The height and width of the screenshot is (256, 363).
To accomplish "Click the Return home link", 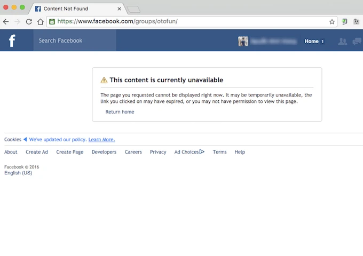I will [x=120, y=112].
